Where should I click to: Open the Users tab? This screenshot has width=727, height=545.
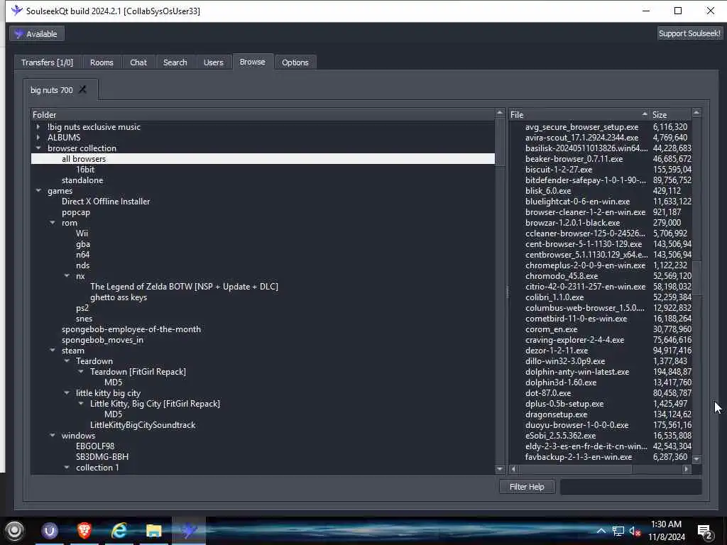pyautogui.click(x=213, y=62)
